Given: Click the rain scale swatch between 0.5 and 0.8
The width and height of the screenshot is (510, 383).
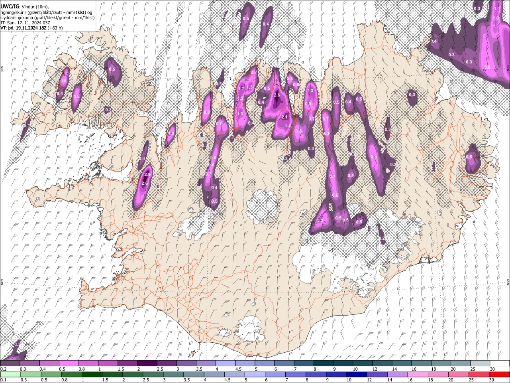Looking at the screenshot, I should (51, 375).
